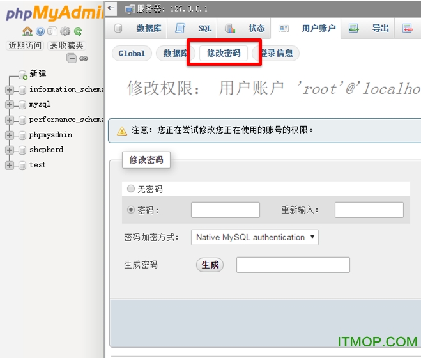Open the 密码加密方式 authentication dropdown
Screen dimensions: 421x358
coord(255,237)
